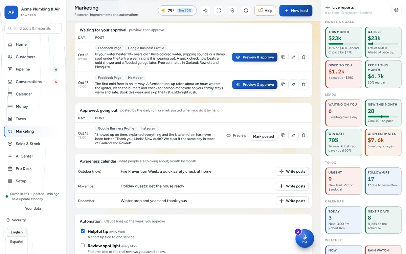Image resolution: width=406 pixels, height=254 pixels.
Task: Click the refresh icon in the header
Action: (x=246, y=10)
